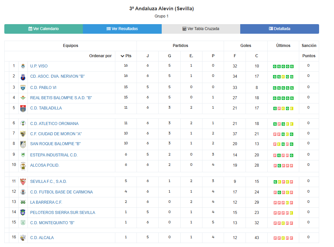The height and width of the screenshot is (247, 334).
Task: Sort the table by G column
Action: 170,56
